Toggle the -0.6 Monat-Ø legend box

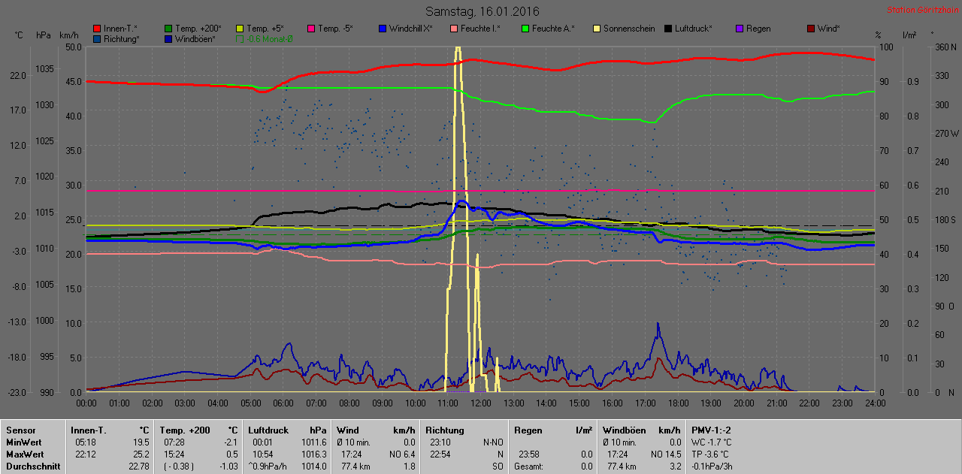tap(240, 38)
